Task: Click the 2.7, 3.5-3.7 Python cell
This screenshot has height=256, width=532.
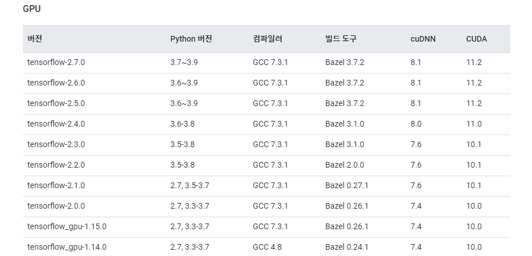Action: pyautogui.click(x=190, y=185)
